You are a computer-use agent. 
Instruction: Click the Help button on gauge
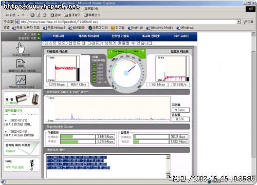pyautogui.click(x=138, y=51)
